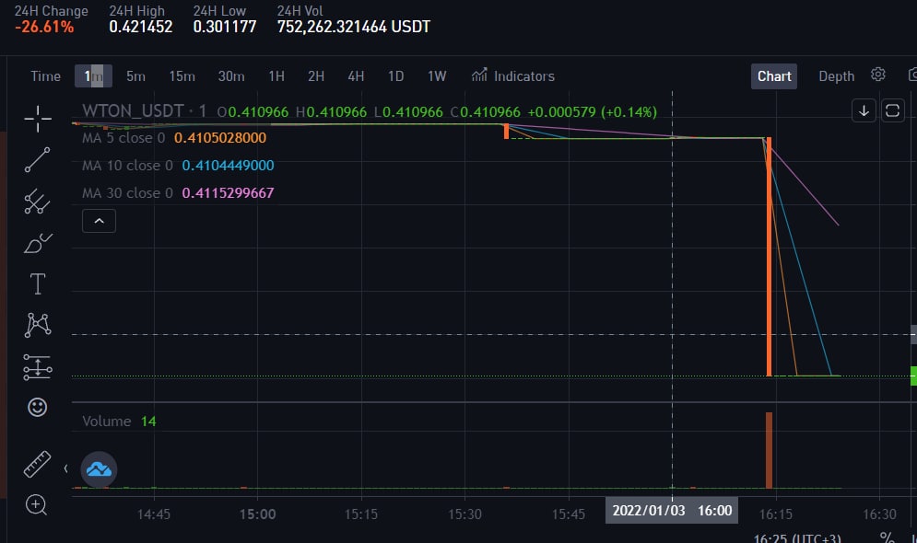Screen dimensions: 917x543
Task: Select the 5m timeframe
Action: point(135,76)
